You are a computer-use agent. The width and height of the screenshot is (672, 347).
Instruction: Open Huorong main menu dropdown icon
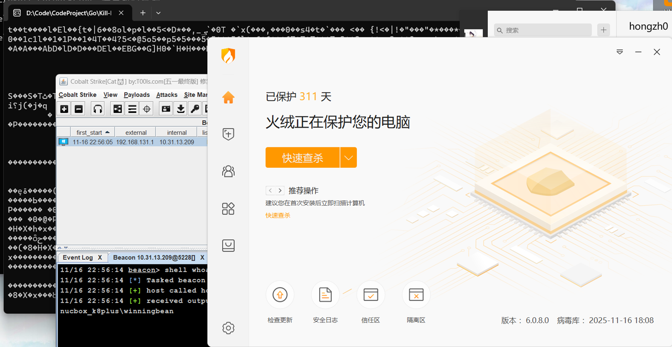point(620,52)
